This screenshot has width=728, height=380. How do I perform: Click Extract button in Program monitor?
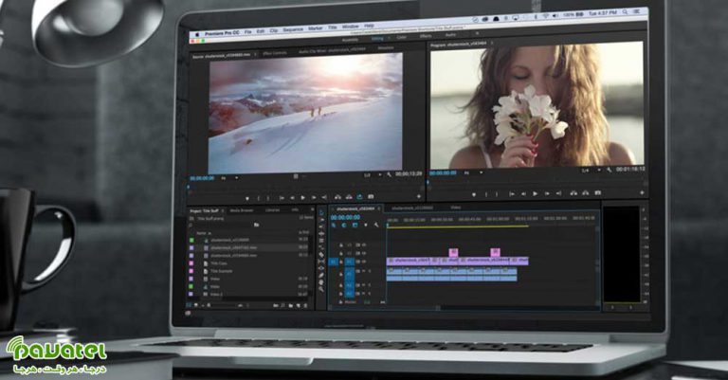click(586, 192)
